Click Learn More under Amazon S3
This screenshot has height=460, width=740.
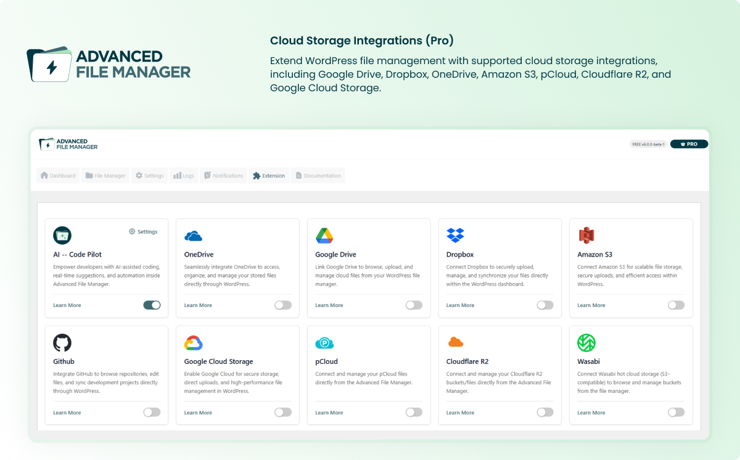point(591,305)
